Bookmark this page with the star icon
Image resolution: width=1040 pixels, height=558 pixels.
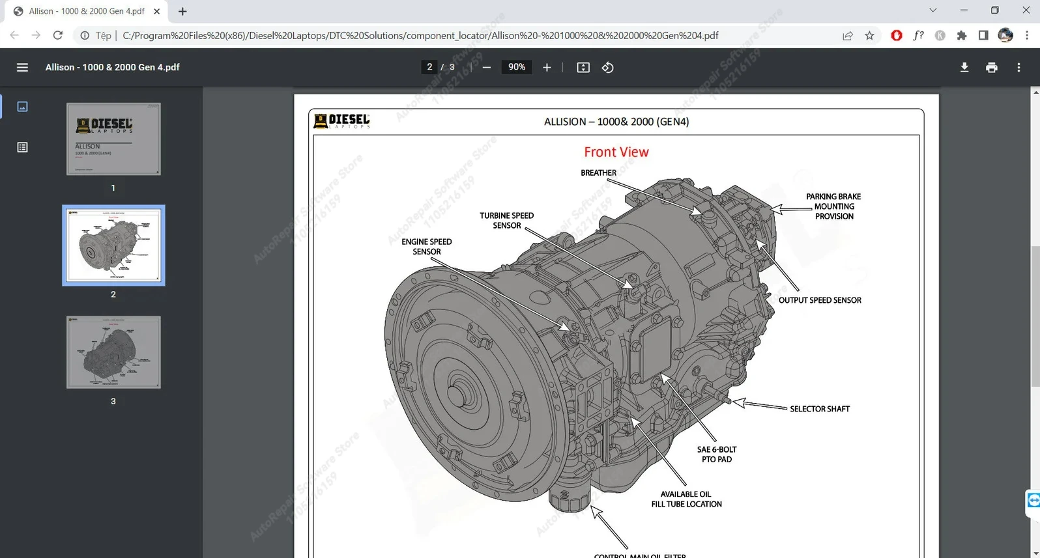pyautogui.click(x=869, y=36)
